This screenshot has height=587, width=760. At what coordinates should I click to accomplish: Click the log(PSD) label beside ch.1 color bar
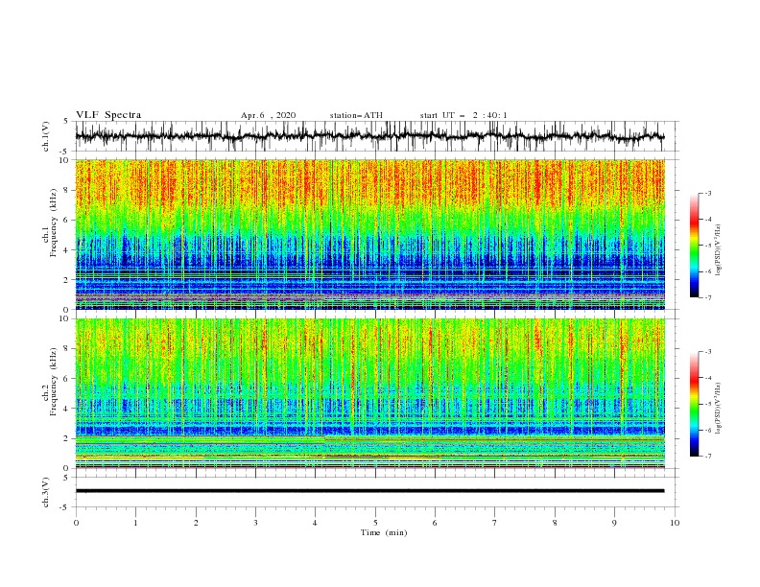coord(718,250)
